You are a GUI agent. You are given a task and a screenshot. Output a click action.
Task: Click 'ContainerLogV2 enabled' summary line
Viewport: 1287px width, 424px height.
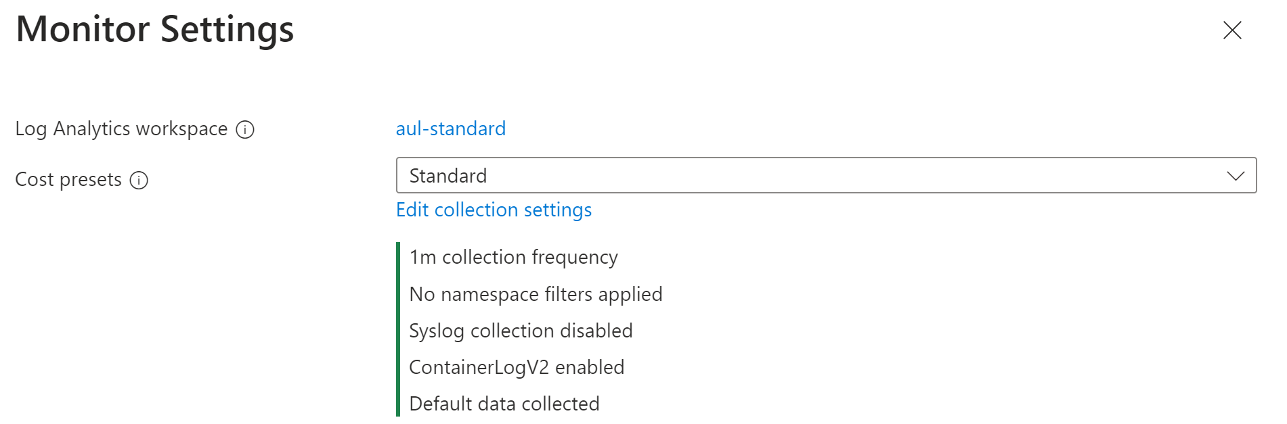pyautogui.click(x=517, y=367)
